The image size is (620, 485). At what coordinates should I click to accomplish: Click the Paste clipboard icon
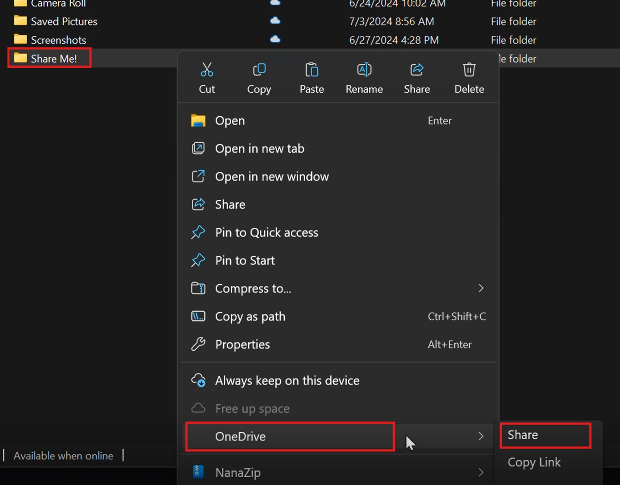tap(311, 70)
